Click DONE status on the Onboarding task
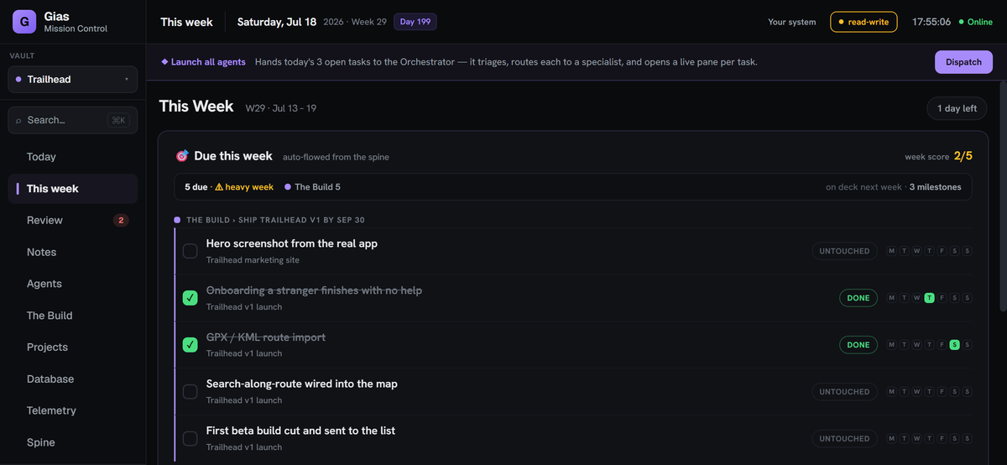 tap(858, 298)
